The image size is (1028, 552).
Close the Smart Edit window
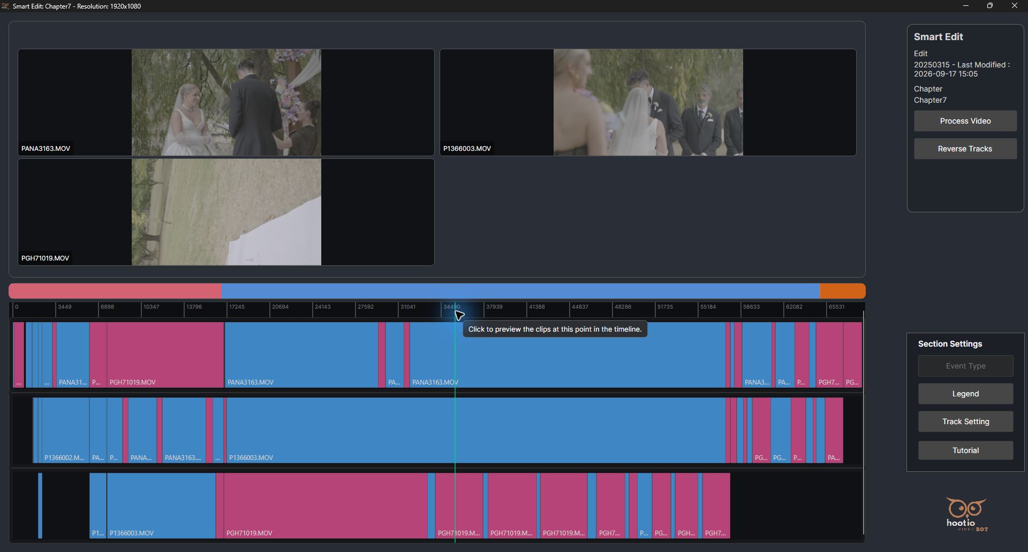pyautogui.click(x=1015, y=6)
